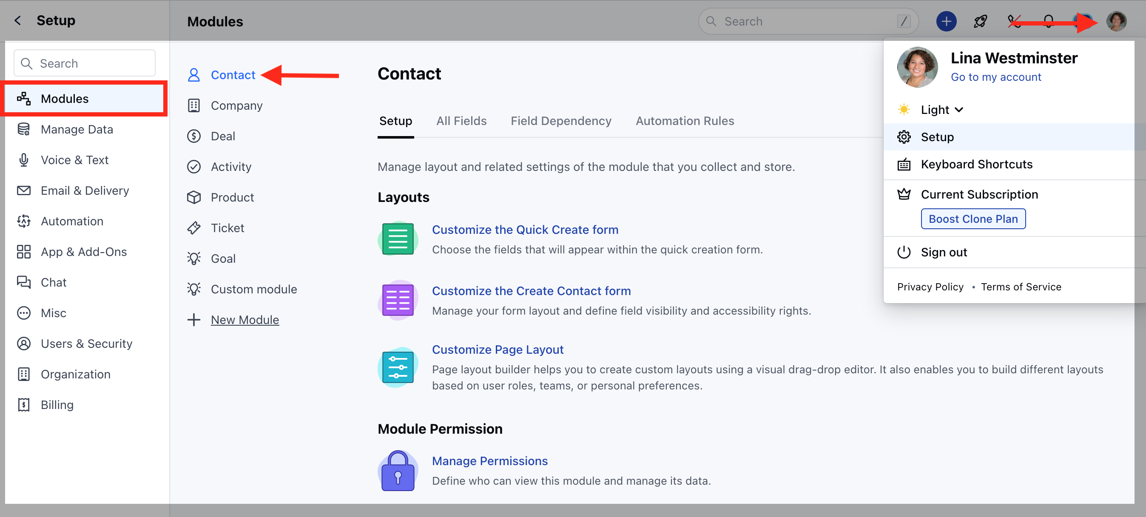
Task: Expand the Light theme dropdown
Action: click(941, 110)
